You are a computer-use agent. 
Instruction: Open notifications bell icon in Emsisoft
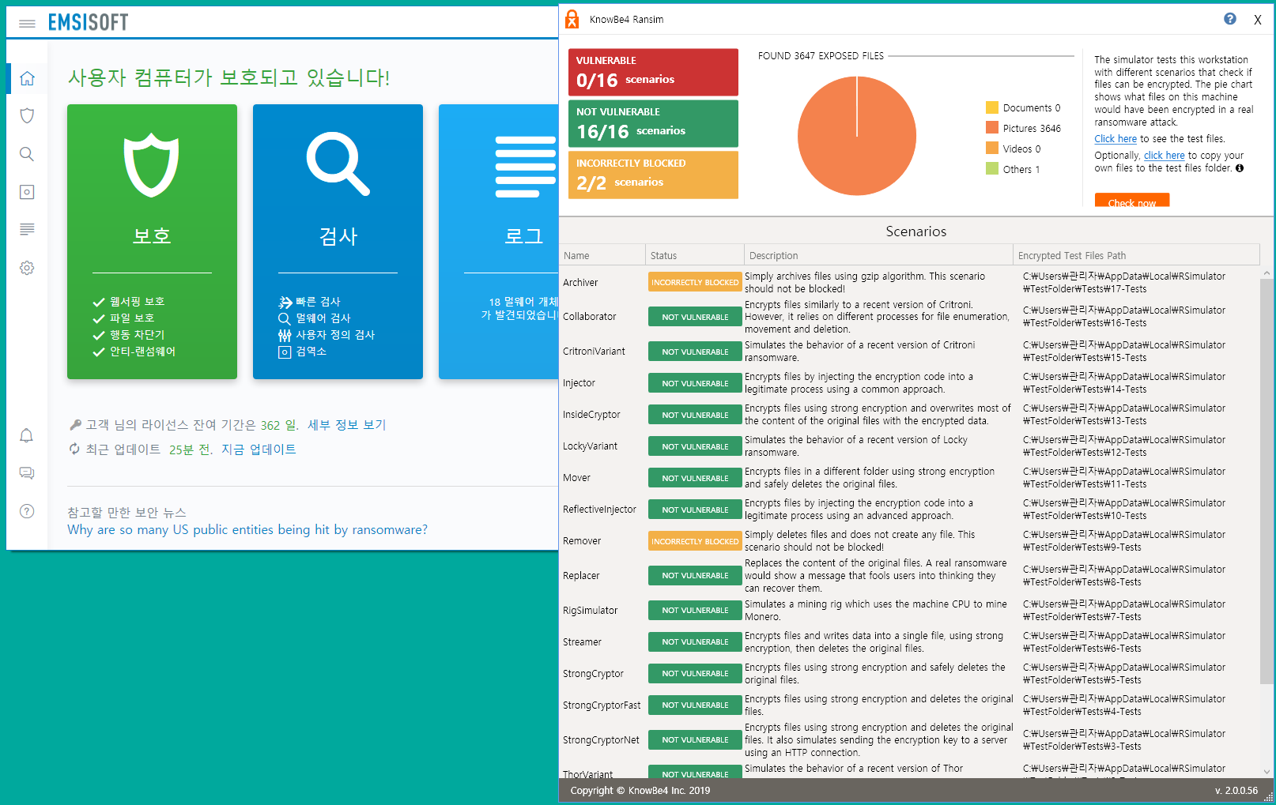[27, 435]
